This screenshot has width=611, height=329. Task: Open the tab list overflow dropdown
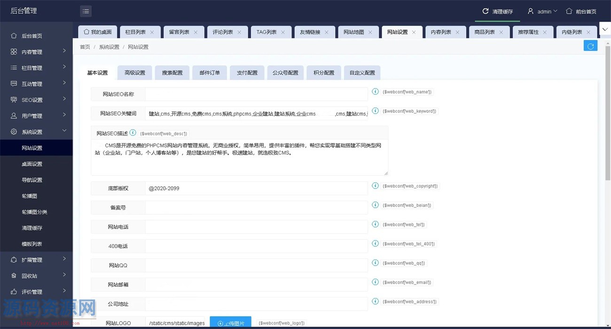pos(604,30)
